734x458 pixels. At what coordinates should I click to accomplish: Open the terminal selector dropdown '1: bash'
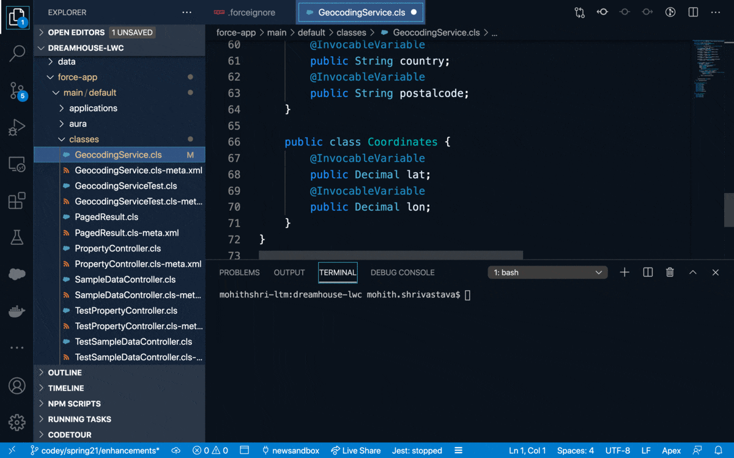pos(548,272)
